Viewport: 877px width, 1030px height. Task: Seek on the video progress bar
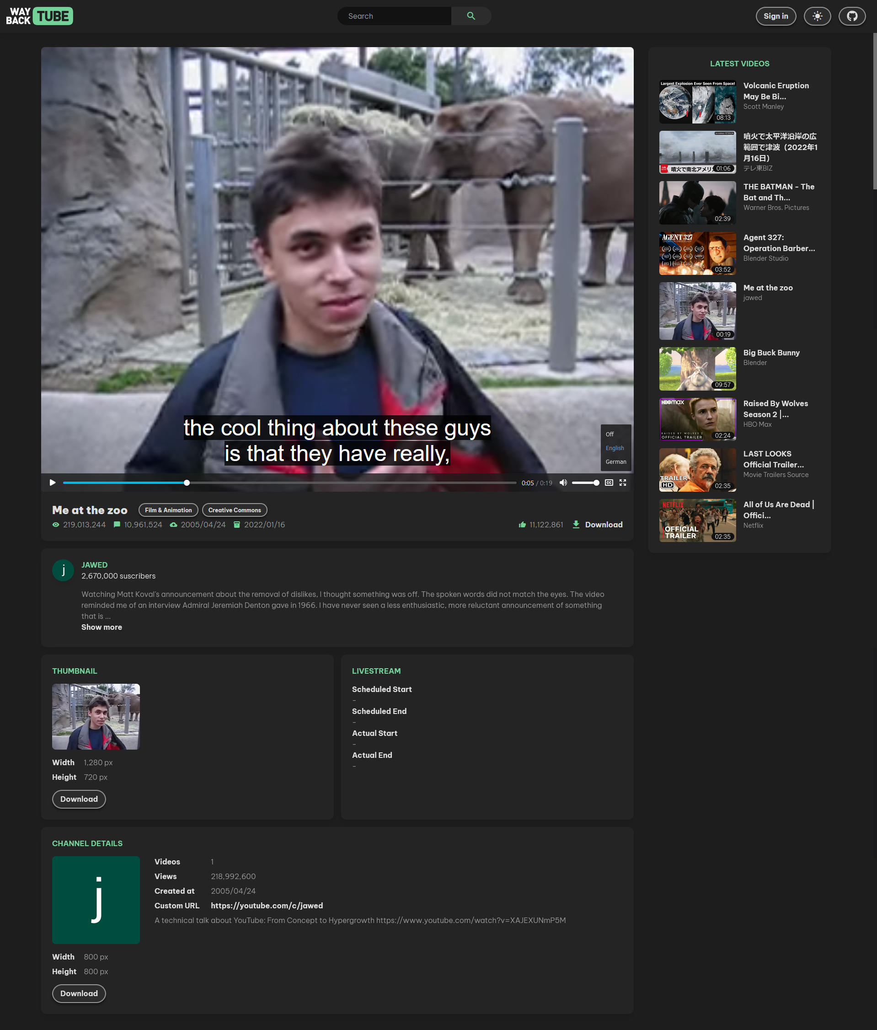[290, 483]
